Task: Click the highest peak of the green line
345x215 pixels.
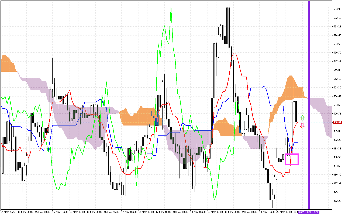Action: click(x=171, y=8)
